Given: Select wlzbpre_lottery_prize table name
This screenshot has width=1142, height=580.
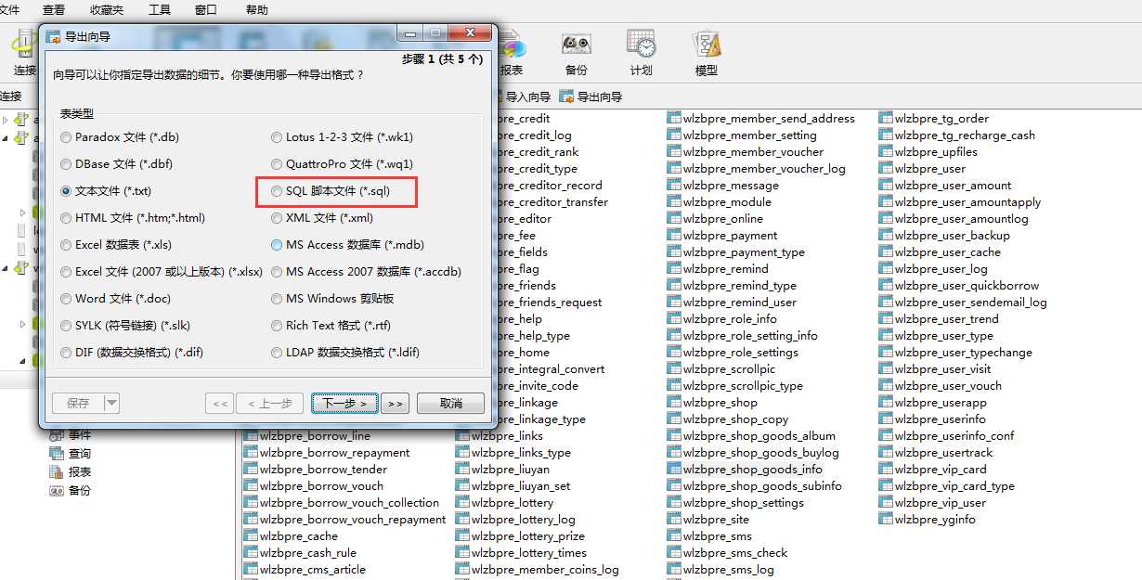Looking at the screenshot, I should click(528, 536).
